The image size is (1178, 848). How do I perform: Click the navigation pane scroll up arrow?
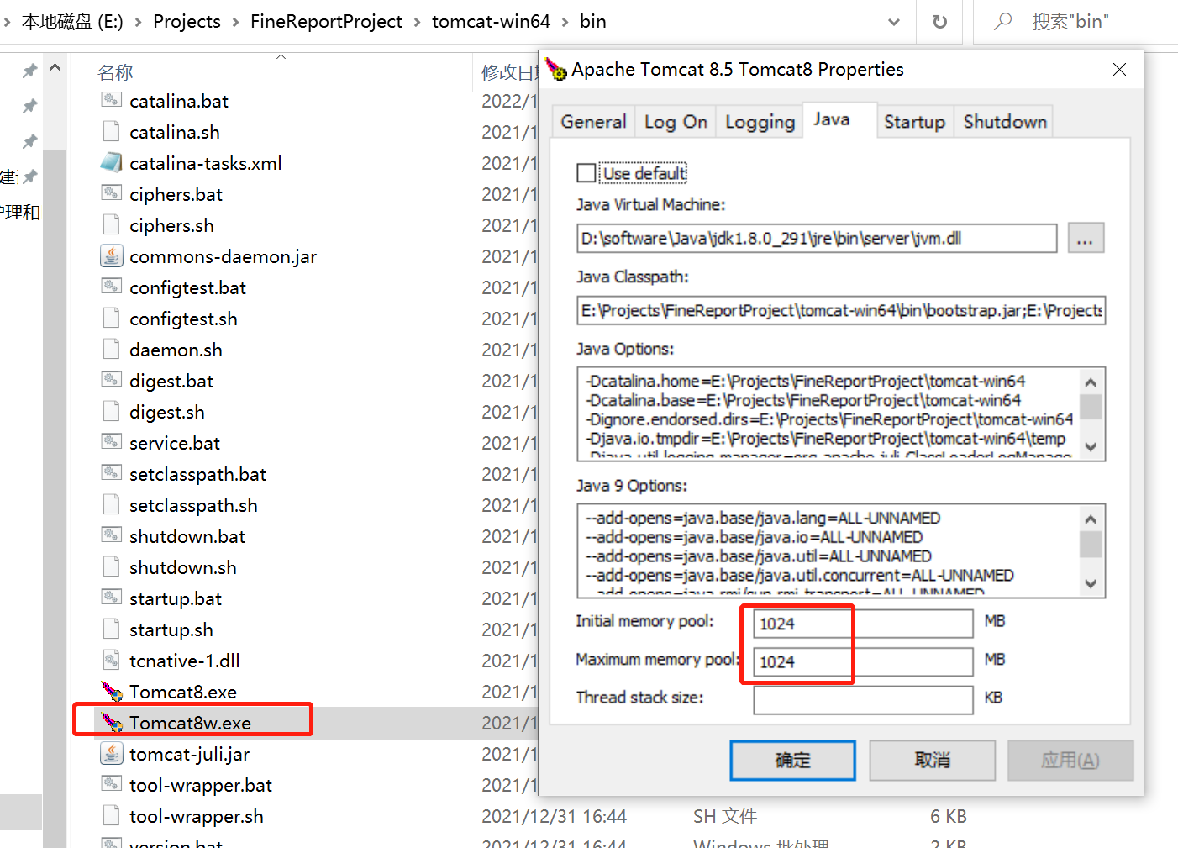(x=55, y=67)
